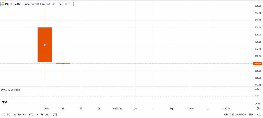263x118 pixels.
Task: Toggle ETH extended trading hours
Action: tap(251, 115)
